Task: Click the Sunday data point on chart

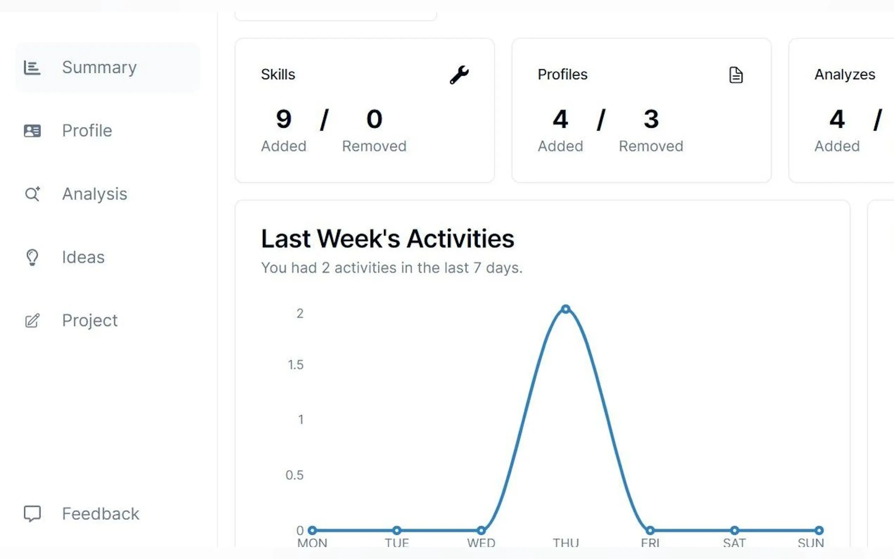Action: 819,530
